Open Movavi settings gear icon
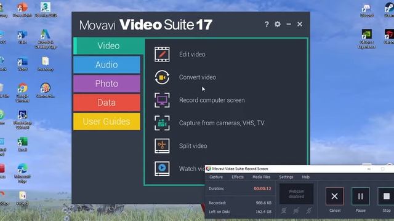This screenshot has width=394, height=221. (x=278, y=24)
